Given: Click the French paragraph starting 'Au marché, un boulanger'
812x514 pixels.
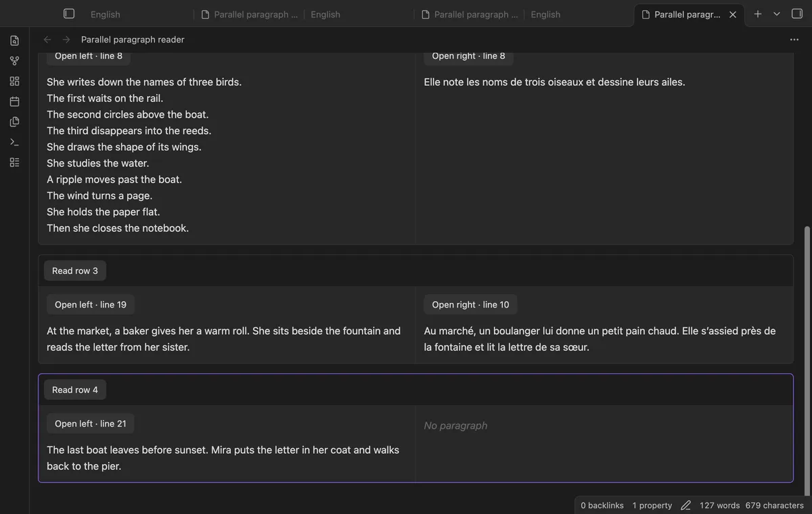Looking at the screenshot, I should click(x=600, y=339).
